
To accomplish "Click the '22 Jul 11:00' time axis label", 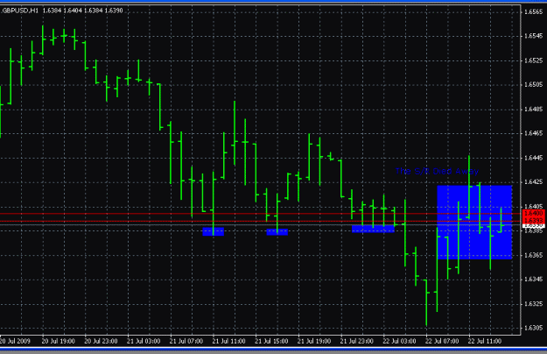I will [485, 341].
